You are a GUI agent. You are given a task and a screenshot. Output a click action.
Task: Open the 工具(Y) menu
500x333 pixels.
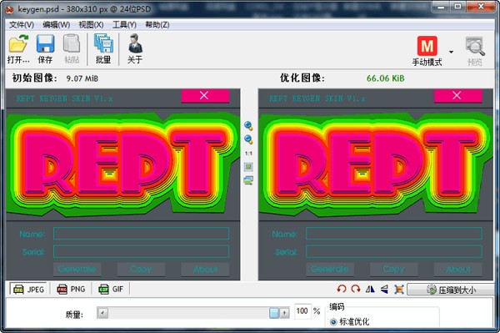pos(124,24)
